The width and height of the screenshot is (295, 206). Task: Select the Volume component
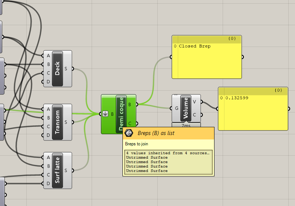tap(186, 108)
